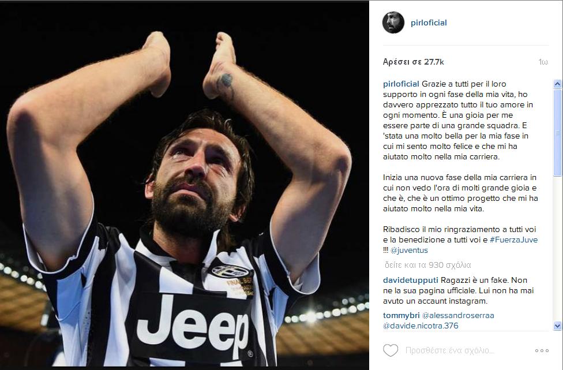Viewport: 563px width, 370px height.
Task: Expand all 930 comments link
Action: coord(427,265)
